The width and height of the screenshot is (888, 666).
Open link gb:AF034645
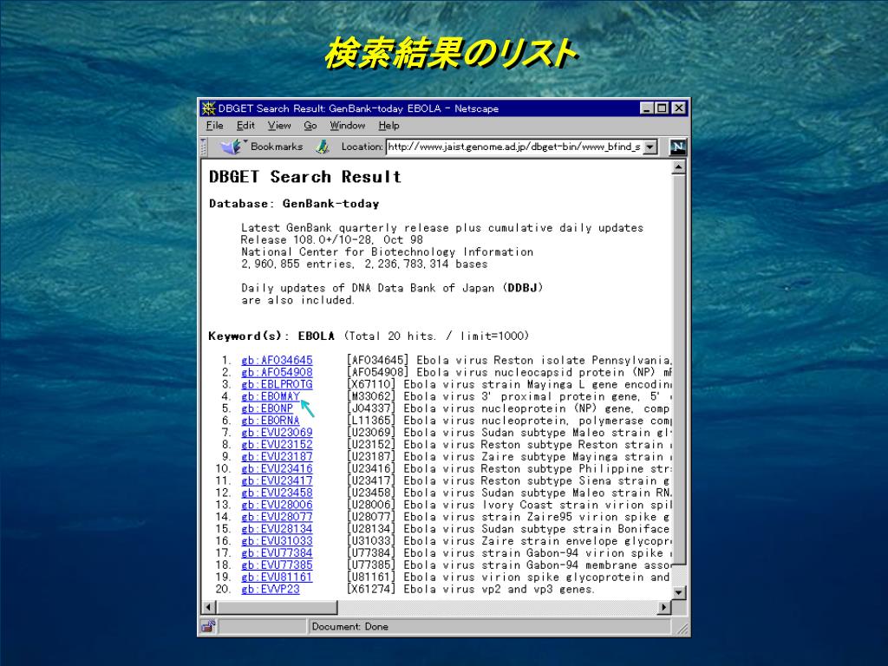277,360
